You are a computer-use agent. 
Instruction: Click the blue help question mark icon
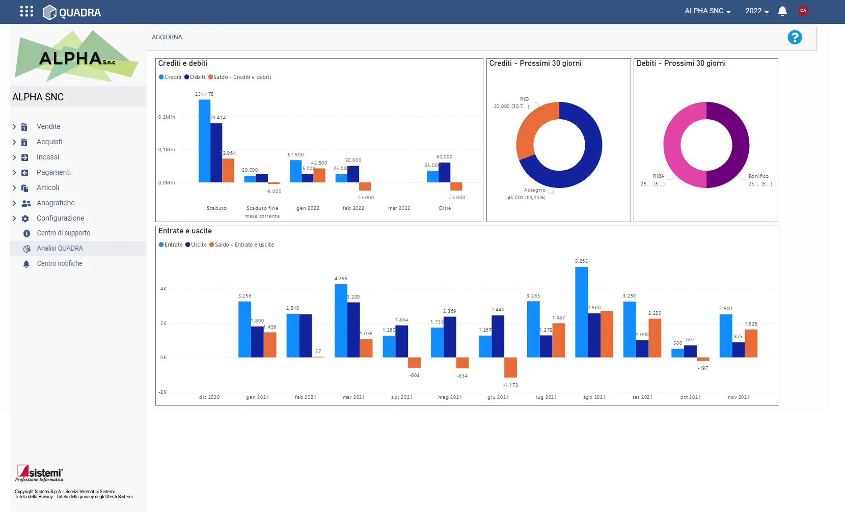[x=795, y=37]
